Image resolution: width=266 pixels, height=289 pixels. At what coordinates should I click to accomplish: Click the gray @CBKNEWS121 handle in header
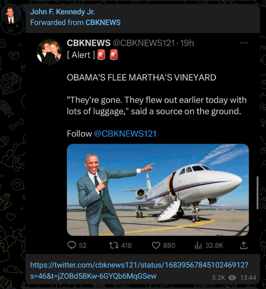pyautogui.click(x=144, y=43)
